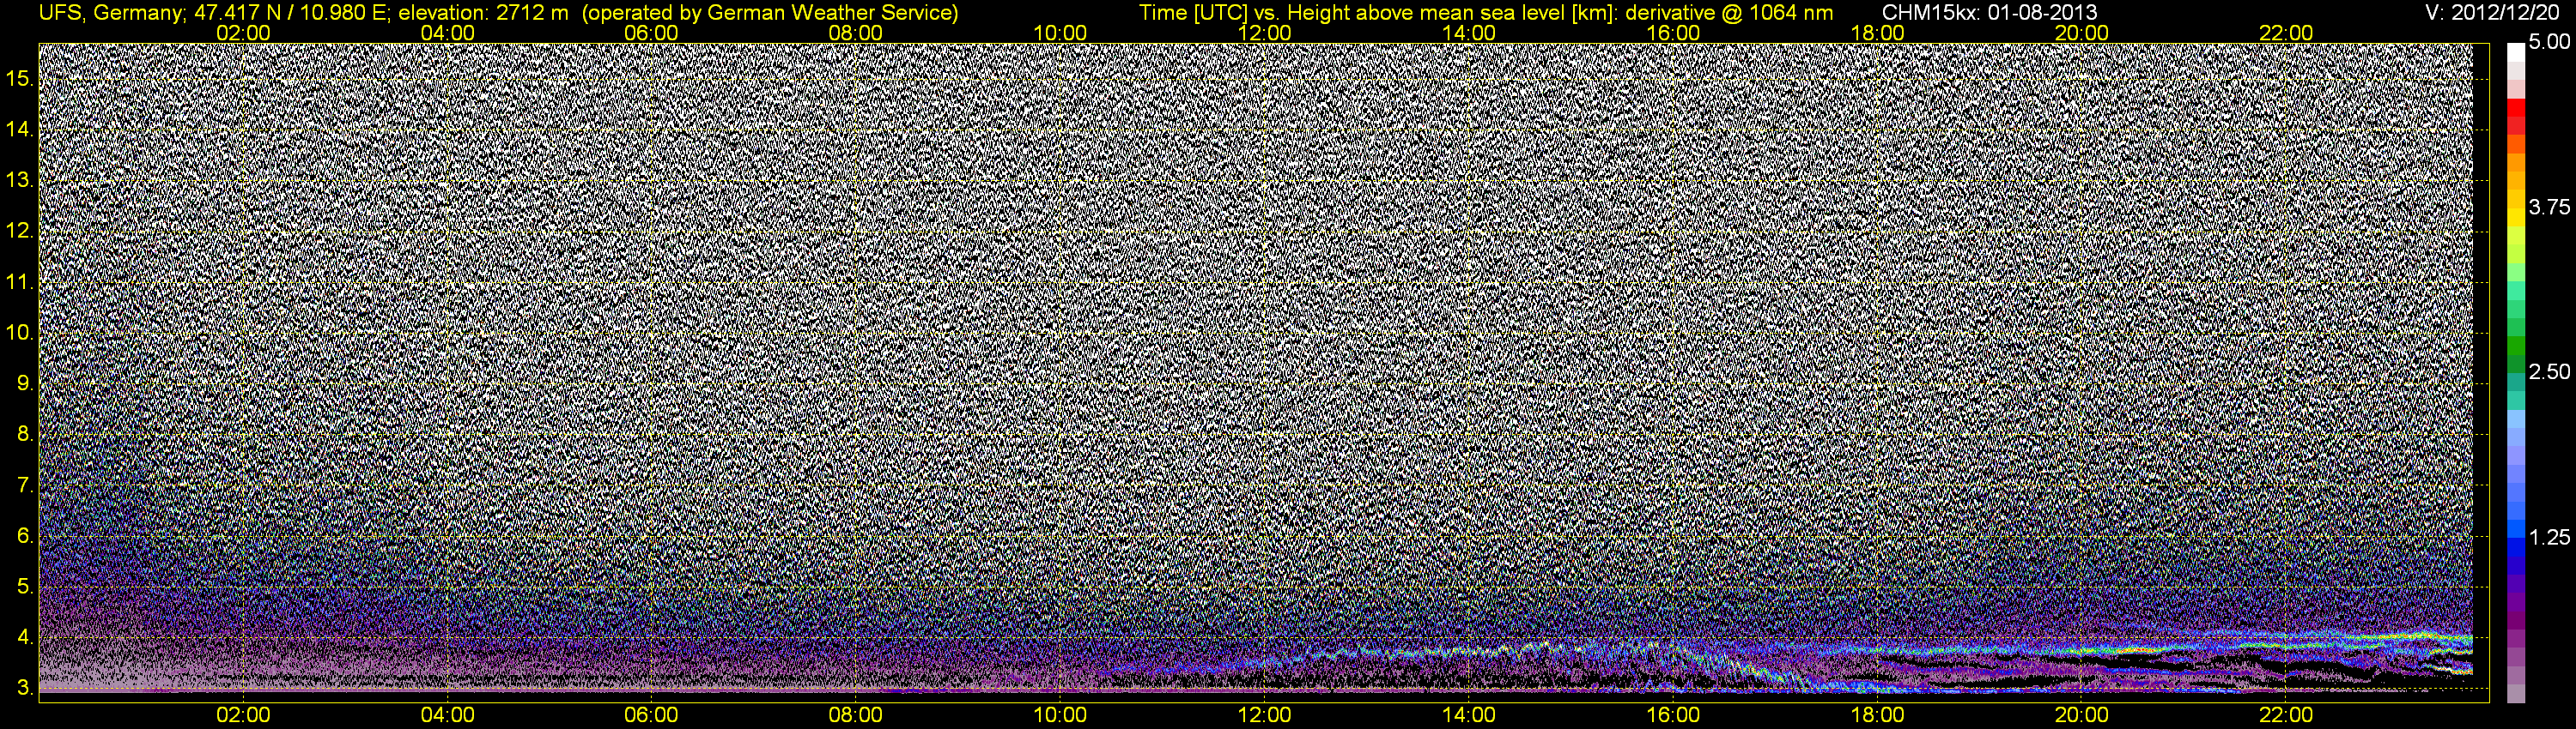The height and width of the screenshot is (729, 2576).
Task: Click the top time axis label 04:00
Action: (x=447, y=33)
